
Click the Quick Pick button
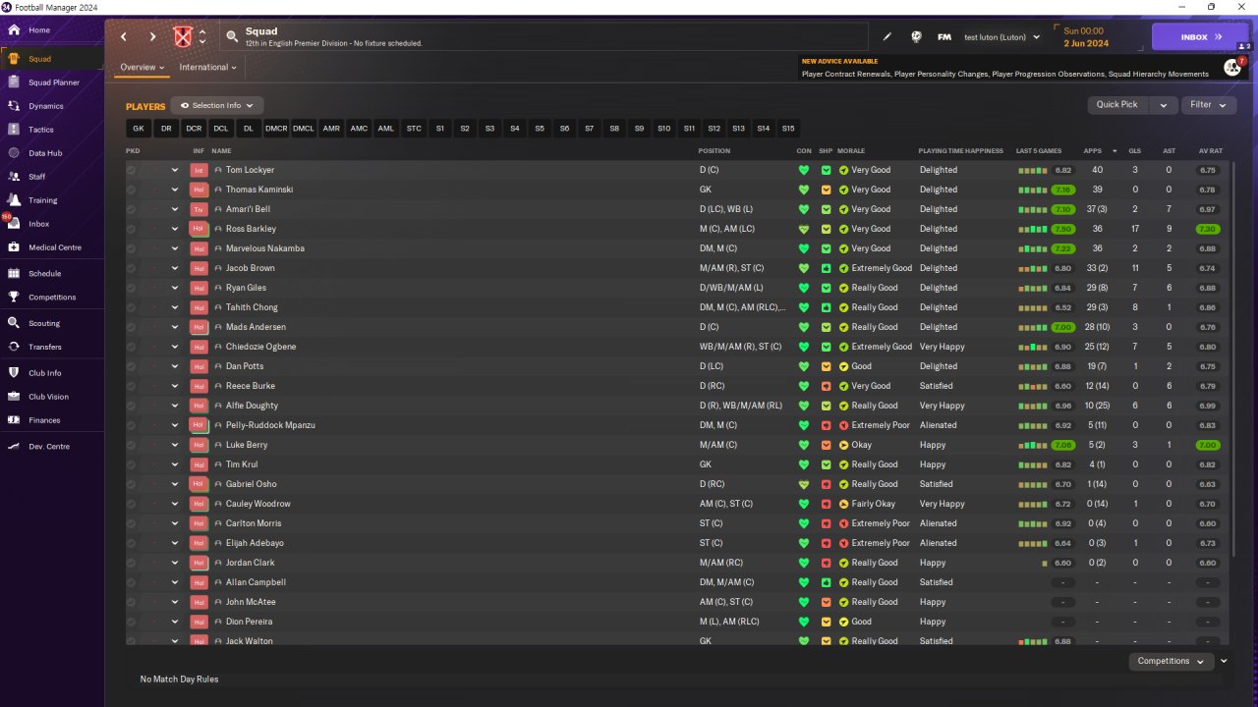(x=1116, y=105)
